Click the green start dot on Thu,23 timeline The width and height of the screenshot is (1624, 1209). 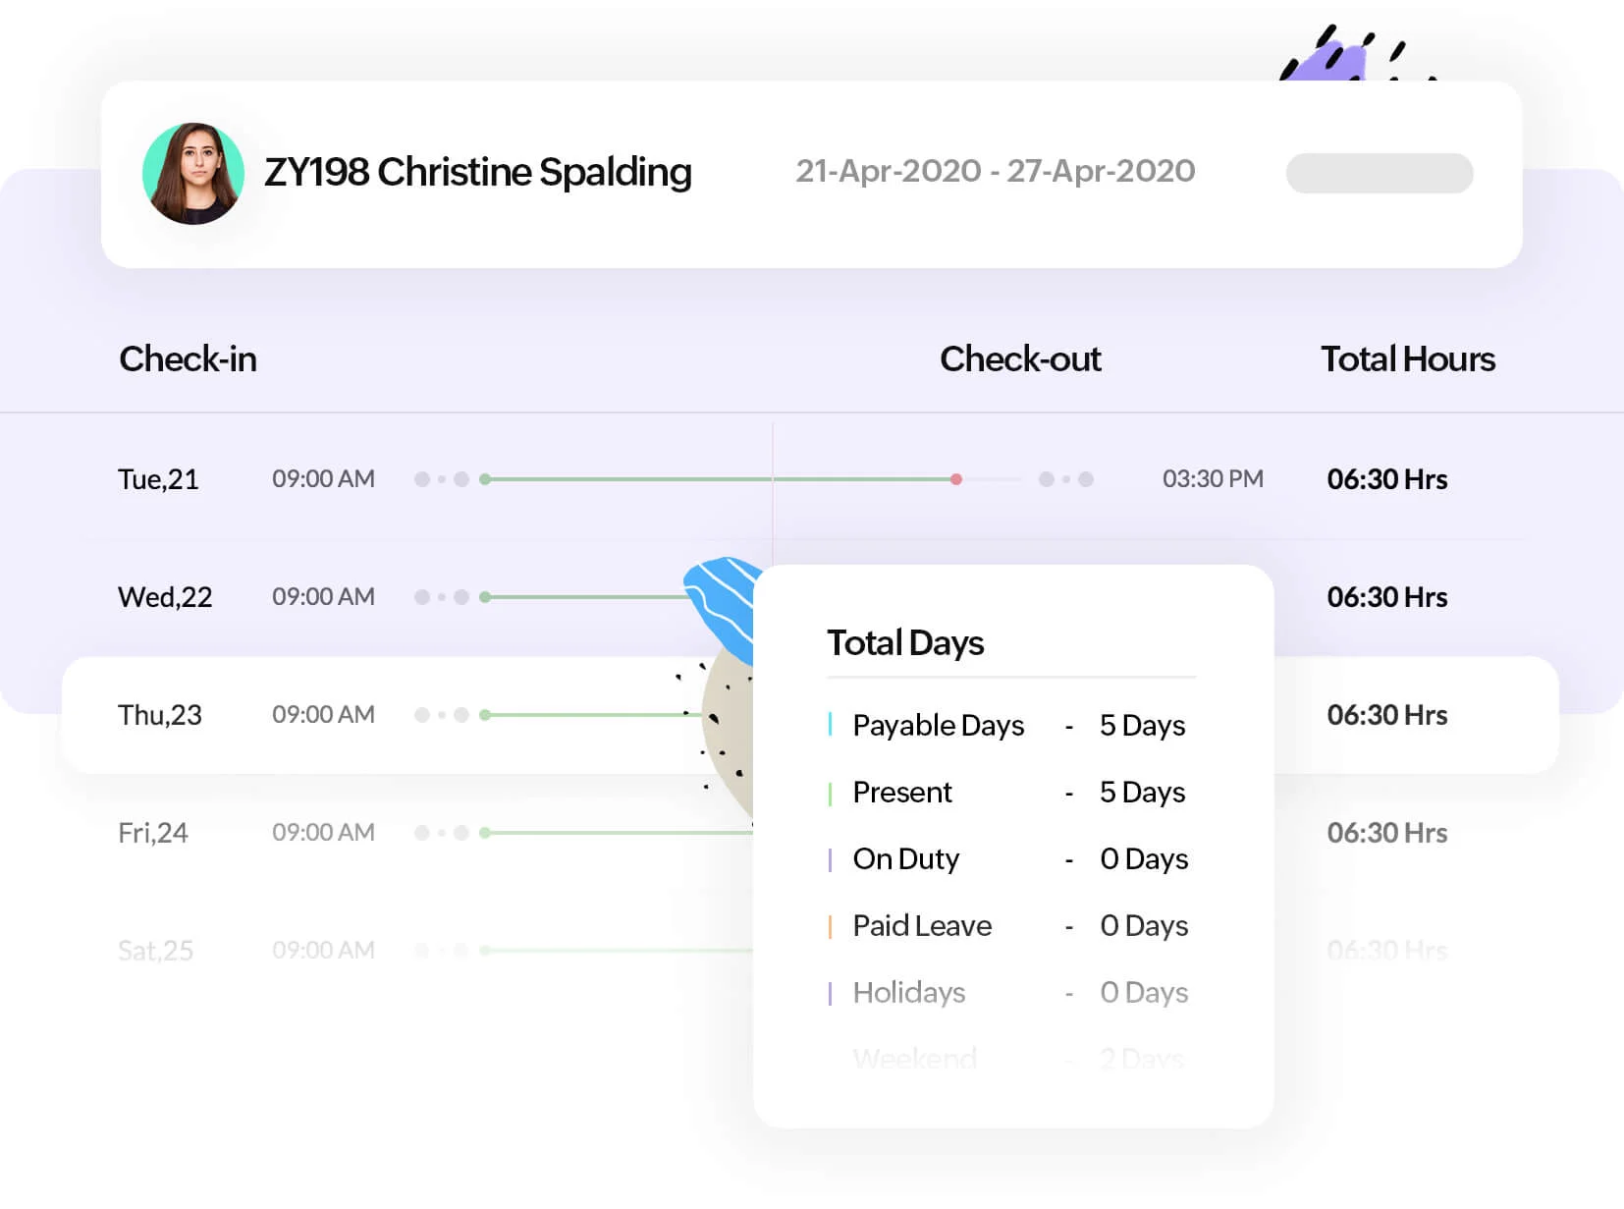click(x=485, y=715)
